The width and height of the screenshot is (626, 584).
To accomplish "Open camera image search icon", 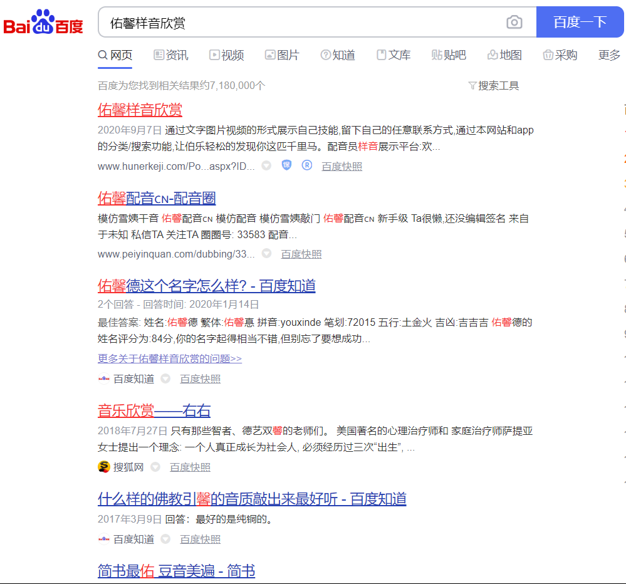I will click(514, 22).
